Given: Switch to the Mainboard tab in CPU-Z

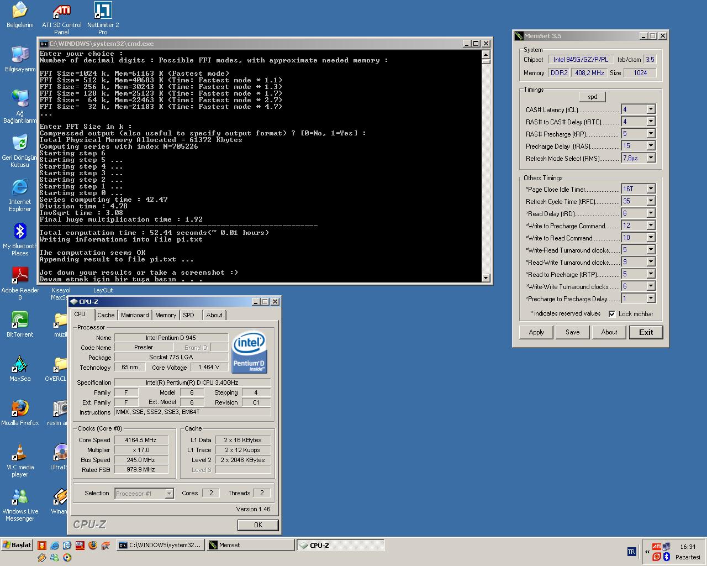Looking at the screenshot, I should [x=135, y=315].
